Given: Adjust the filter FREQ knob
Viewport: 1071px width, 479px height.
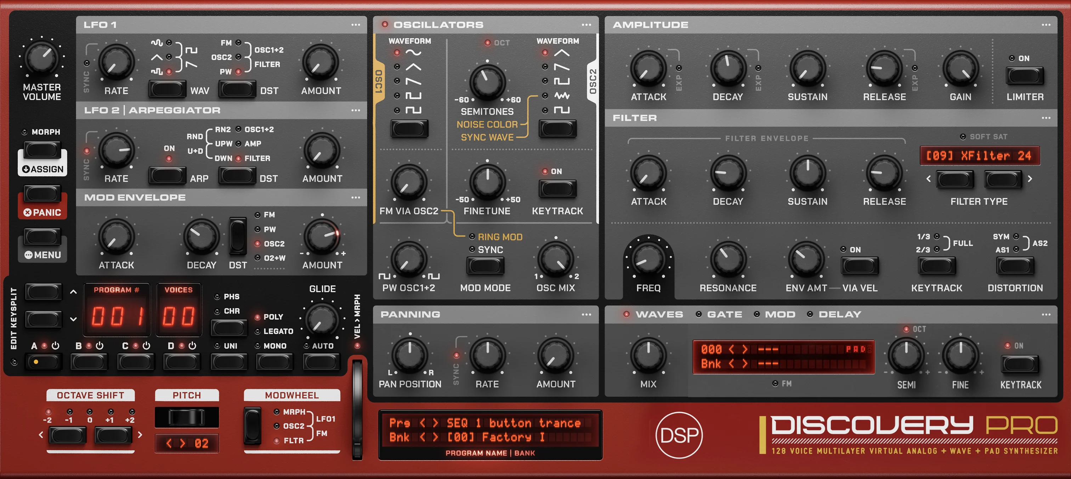Looking at the screenshot, I should 648,259.
